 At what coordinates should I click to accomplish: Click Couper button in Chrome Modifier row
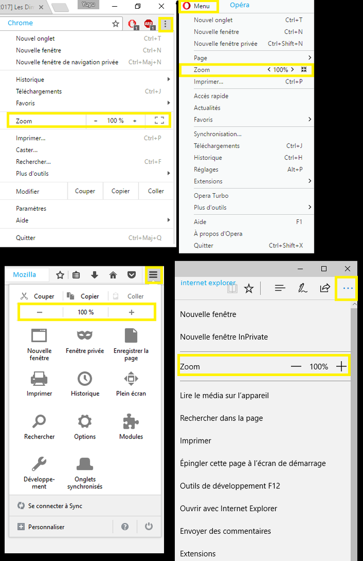coord(85,191)
